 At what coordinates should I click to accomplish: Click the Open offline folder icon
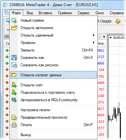coord(14,28)
